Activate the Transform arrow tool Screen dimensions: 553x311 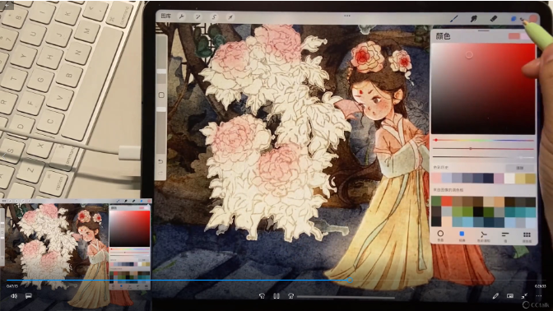(x=230, y=16)
